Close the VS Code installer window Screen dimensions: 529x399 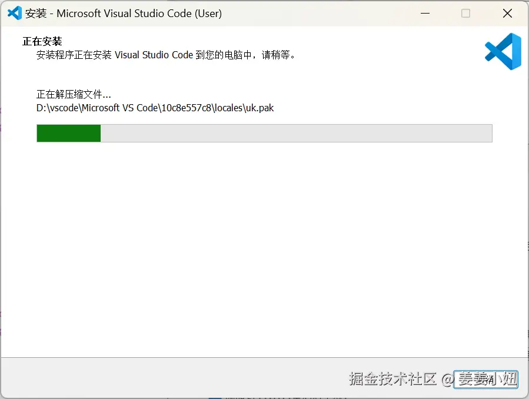pos(507,14)
